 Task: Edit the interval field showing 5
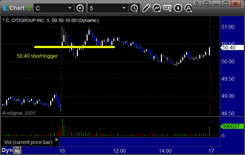[x=105, y=8]
